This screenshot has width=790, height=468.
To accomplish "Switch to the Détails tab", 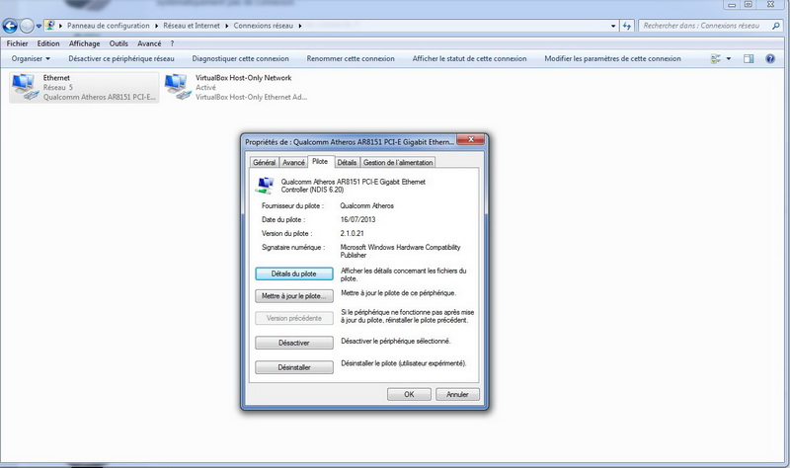I will click(347, 163).
